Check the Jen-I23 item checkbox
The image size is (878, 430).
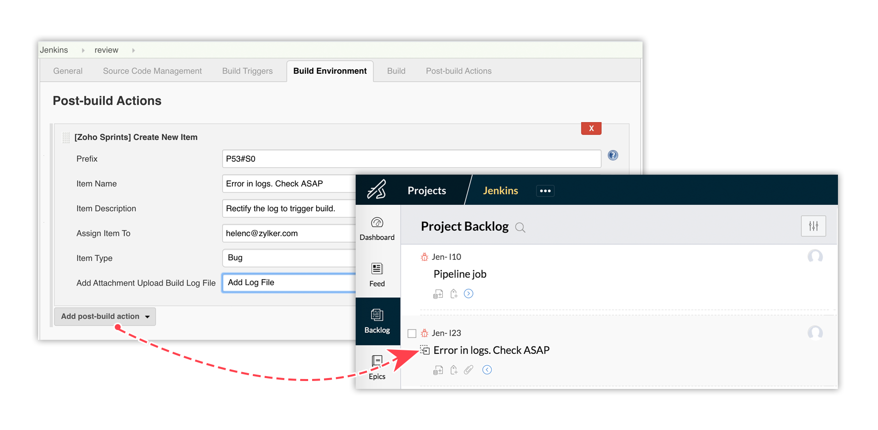(412, 334)
